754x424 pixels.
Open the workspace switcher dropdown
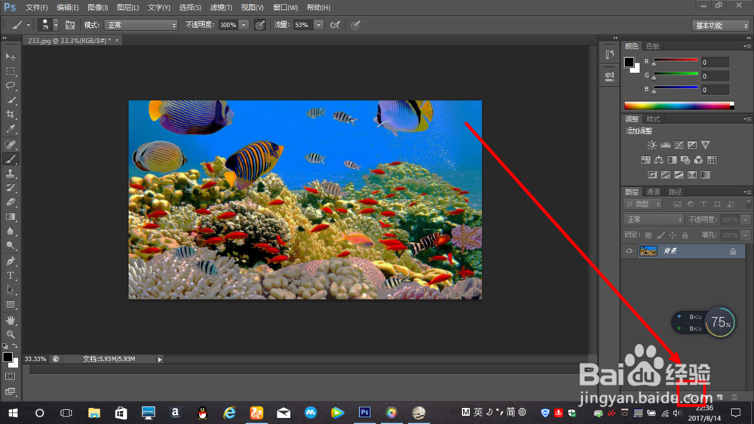pos(720,26)
